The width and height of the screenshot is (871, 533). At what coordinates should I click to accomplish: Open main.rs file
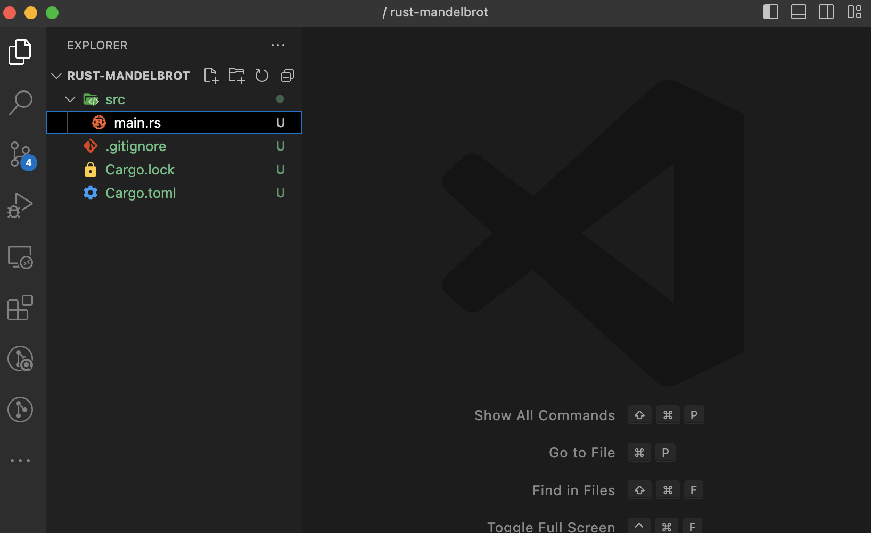[174, 122]
